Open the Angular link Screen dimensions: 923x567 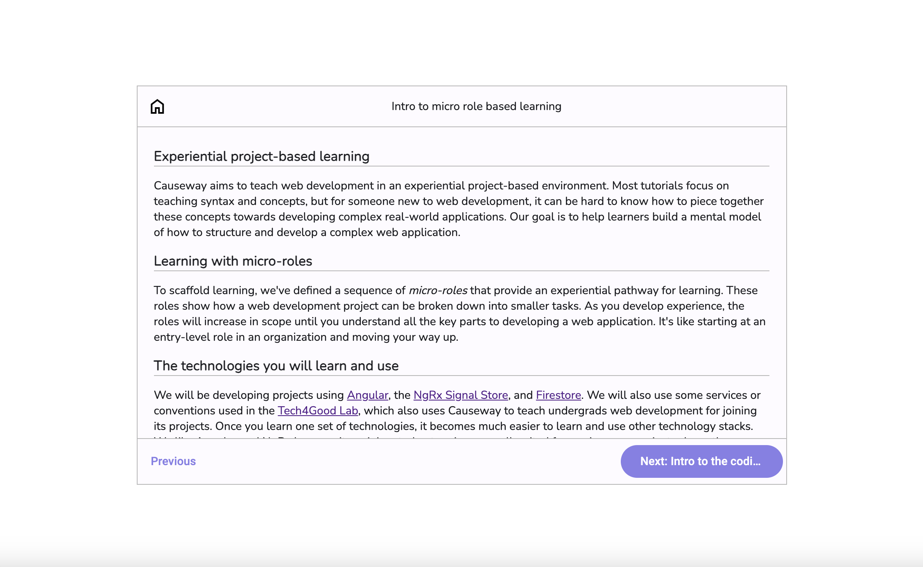point(367,395)
